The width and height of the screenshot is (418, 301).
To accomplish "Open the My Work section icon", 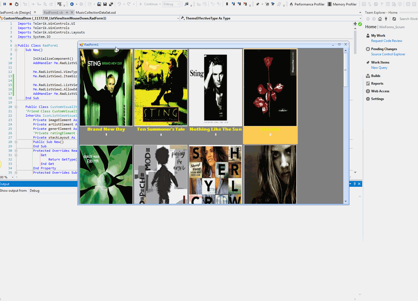I will pyautogui.click(x=368, y=36).
